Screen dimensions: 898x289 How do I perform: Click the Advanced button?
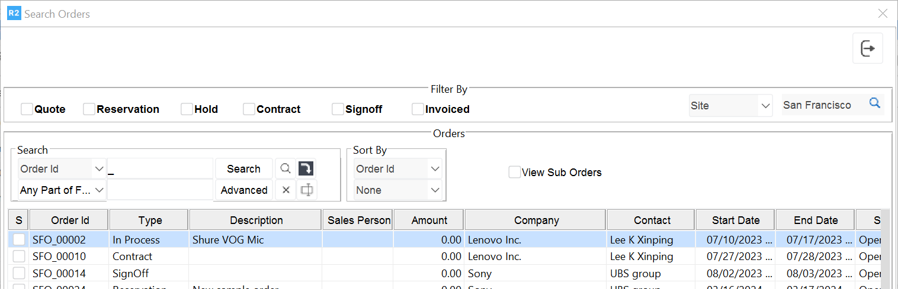pos(244,190)
